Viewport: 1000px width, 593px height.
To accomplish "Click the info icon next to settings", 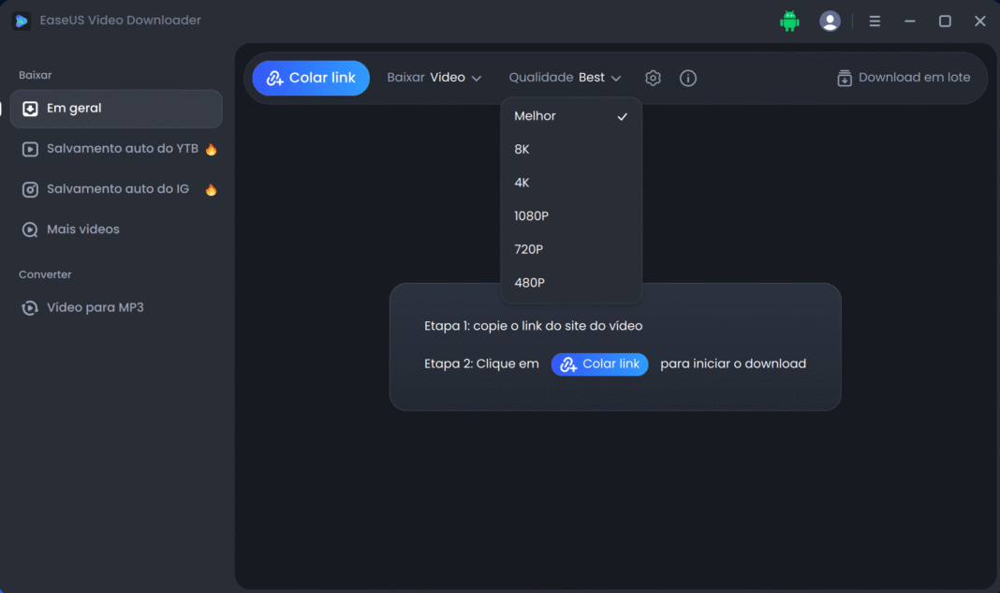I will pos(688,78).
